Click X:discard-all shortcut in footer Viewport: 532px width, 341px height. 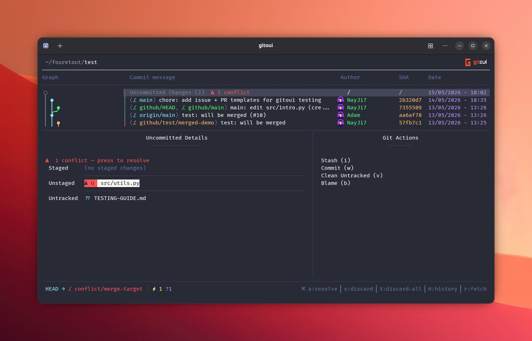click(x=400, y=289)
